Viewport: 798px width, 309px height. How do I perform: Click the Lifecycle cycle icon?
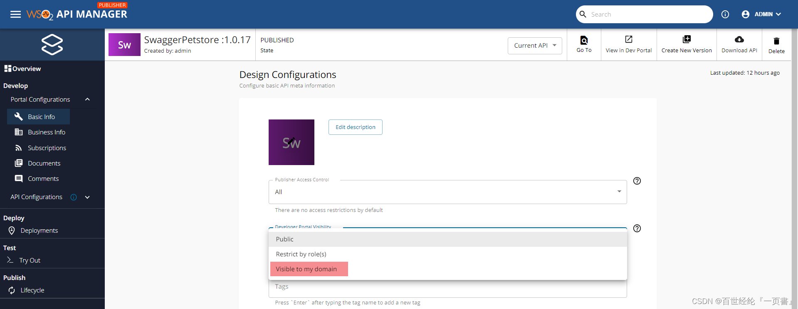coord(12,290)
